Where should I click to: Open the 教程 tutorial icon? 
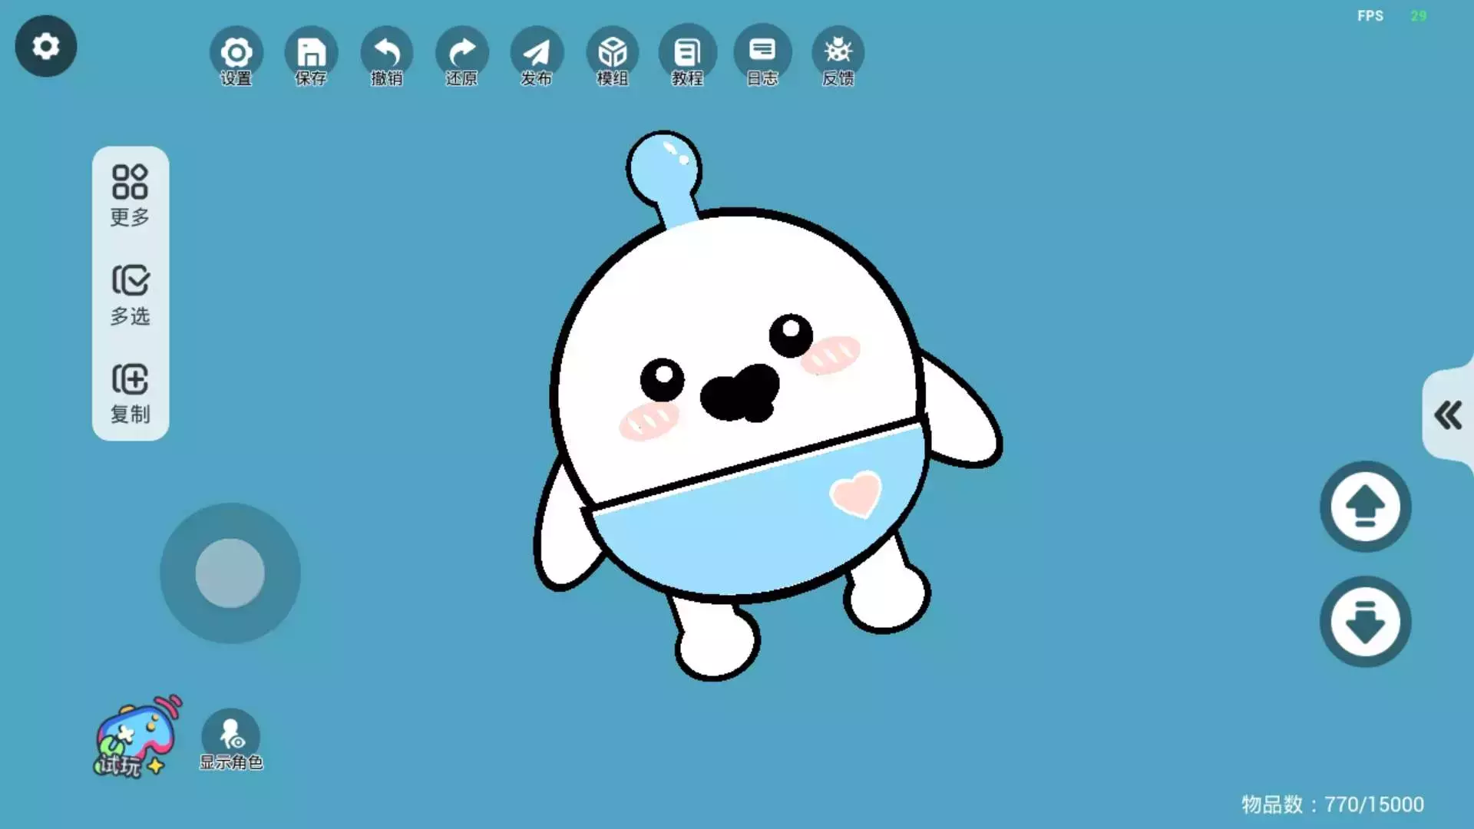(x=687, y=54)
